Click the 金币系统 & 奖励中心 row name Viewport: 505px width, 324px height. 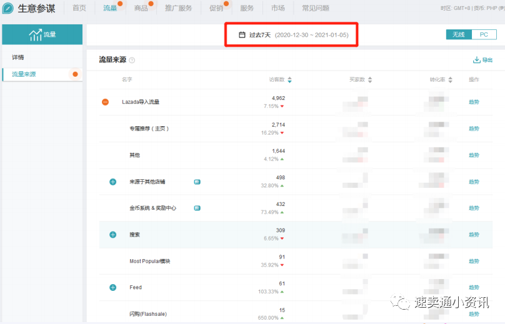tap(152, 208)
